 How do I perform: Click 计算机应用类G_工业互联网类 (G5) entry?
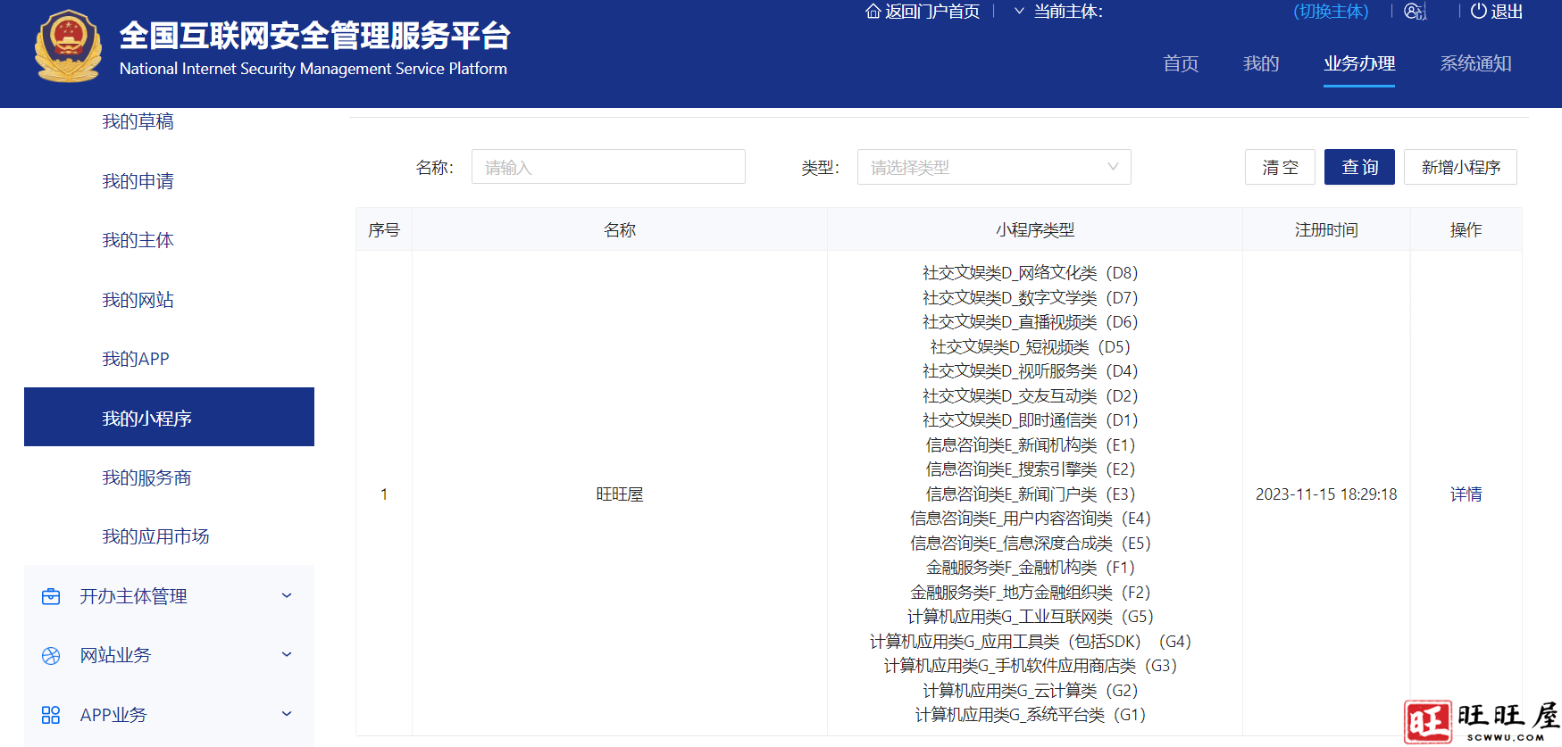coord(1030,616)
